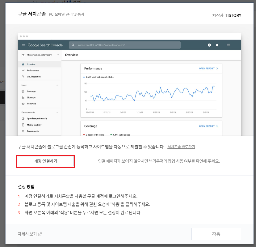The image size is (256, 247).
Task: Click the 구글 서치콘솔 title
Action: [x=32, y=14]
